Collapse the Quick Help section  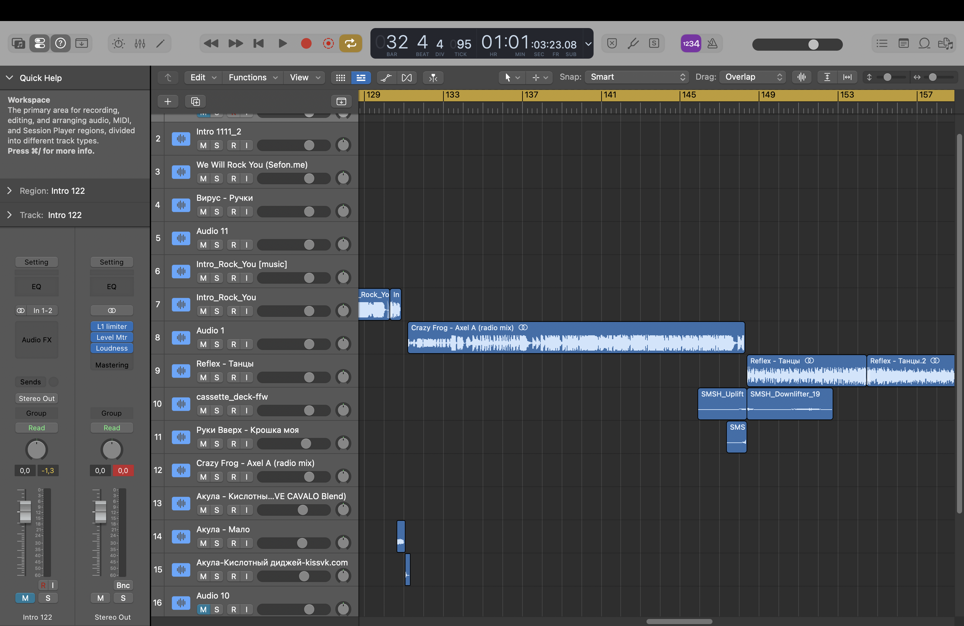(10, 78)
